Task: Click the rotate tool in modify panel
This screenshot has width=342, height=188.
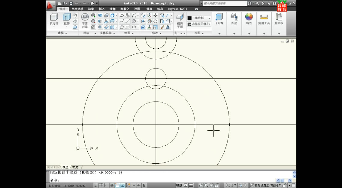Action: (x=156, y=21)
